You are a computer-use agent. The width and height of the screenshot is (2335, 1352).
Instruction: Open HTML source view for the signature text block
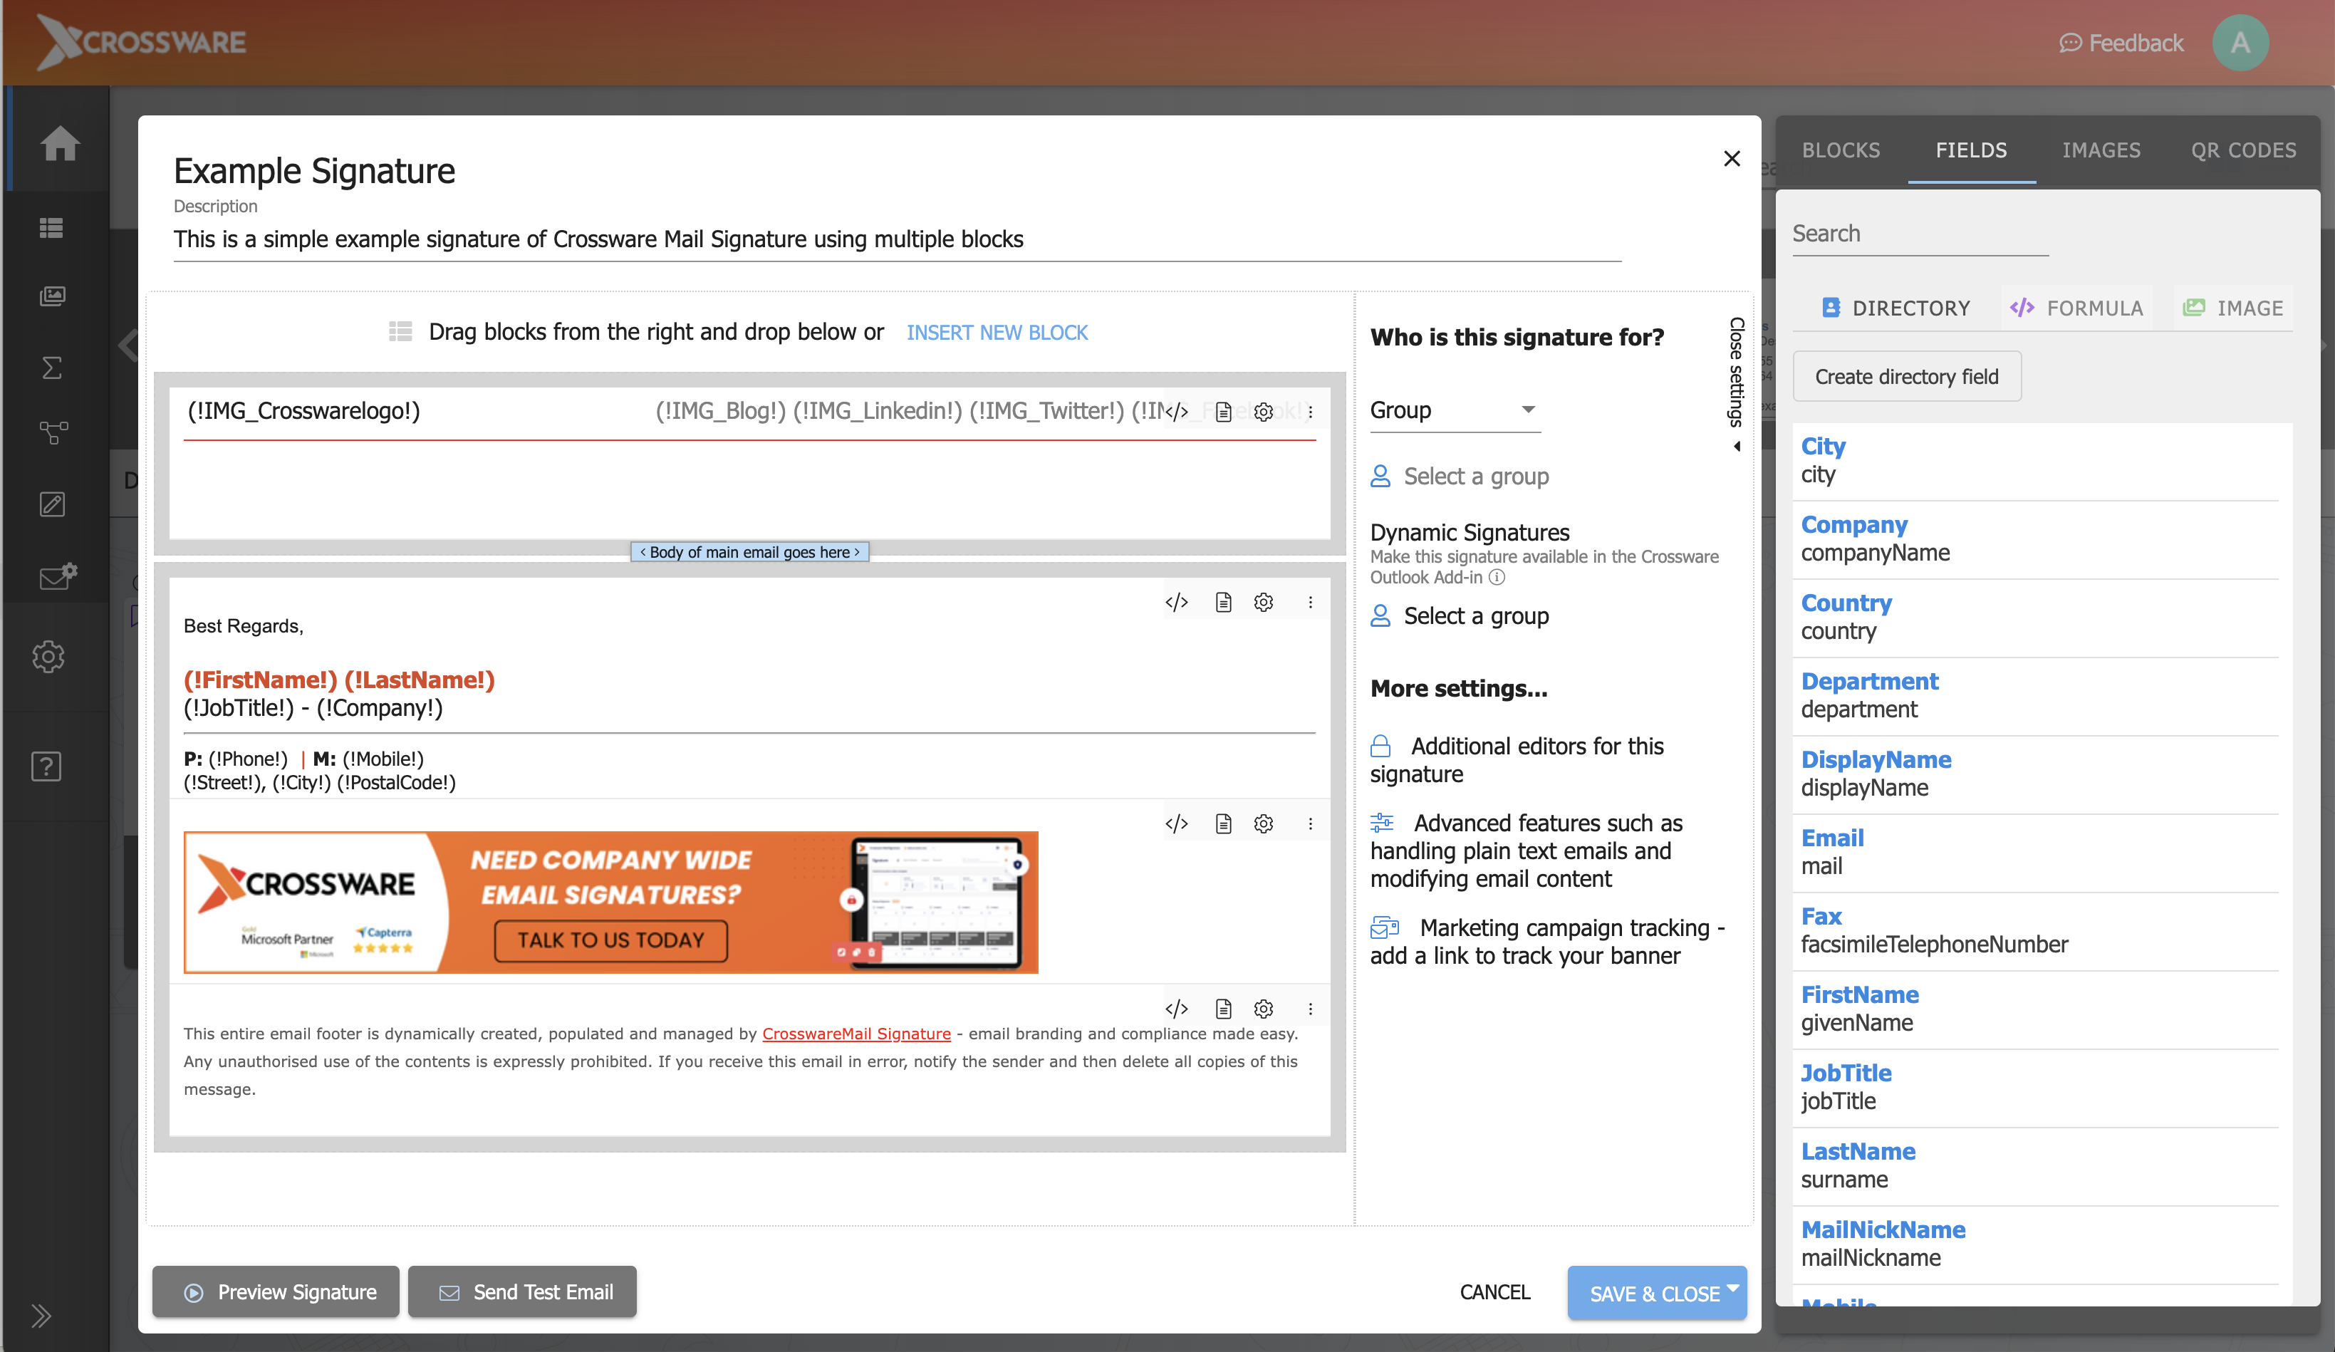coord(1177,601)
